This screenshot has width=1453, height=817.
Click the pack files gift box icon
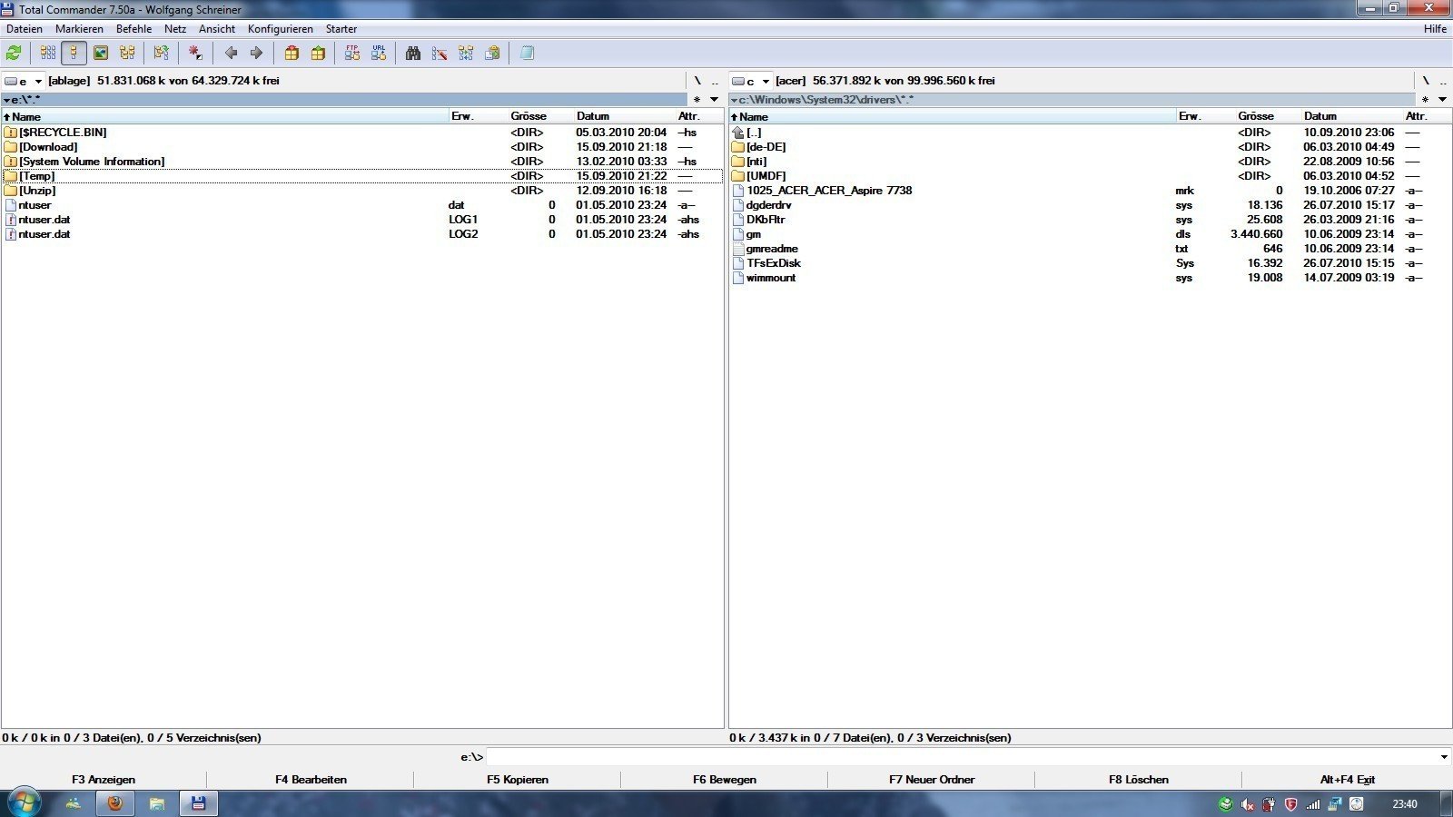click(x=292, y=54)
